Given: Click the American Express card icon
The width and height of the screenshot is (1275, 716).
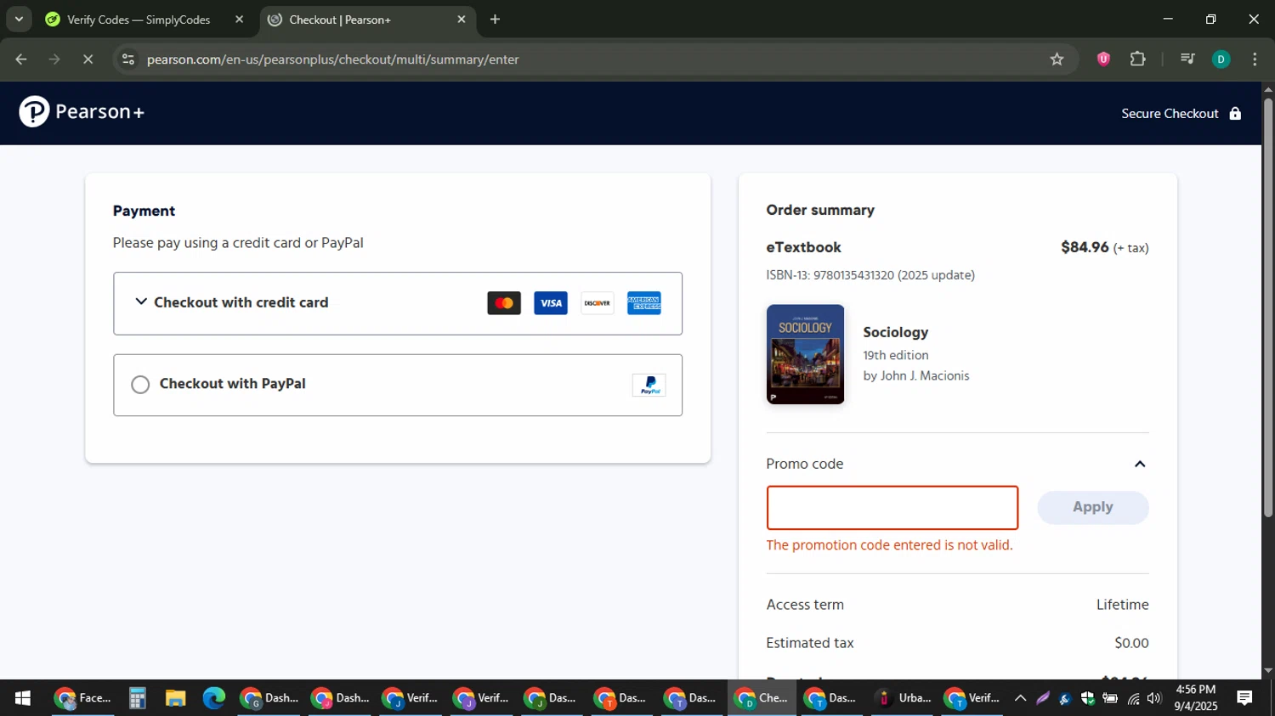Looking at the screenshot, I should click(644, 303).
